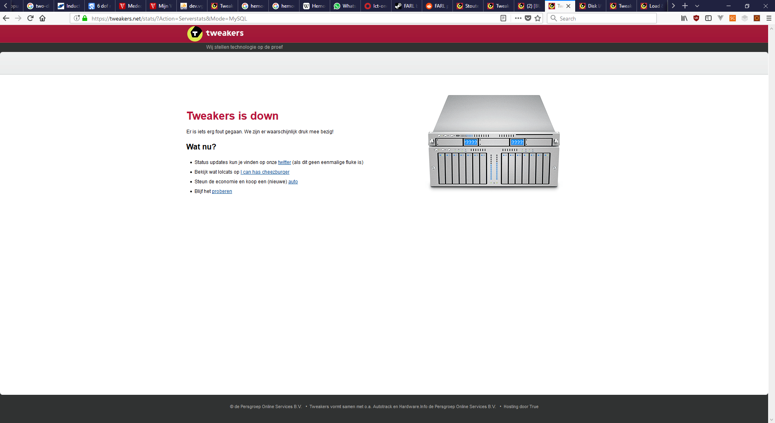The height and width of the screenshot is (423, 775).
Task: Click the magnifier in the search box
Action: (x=554, y=18)
